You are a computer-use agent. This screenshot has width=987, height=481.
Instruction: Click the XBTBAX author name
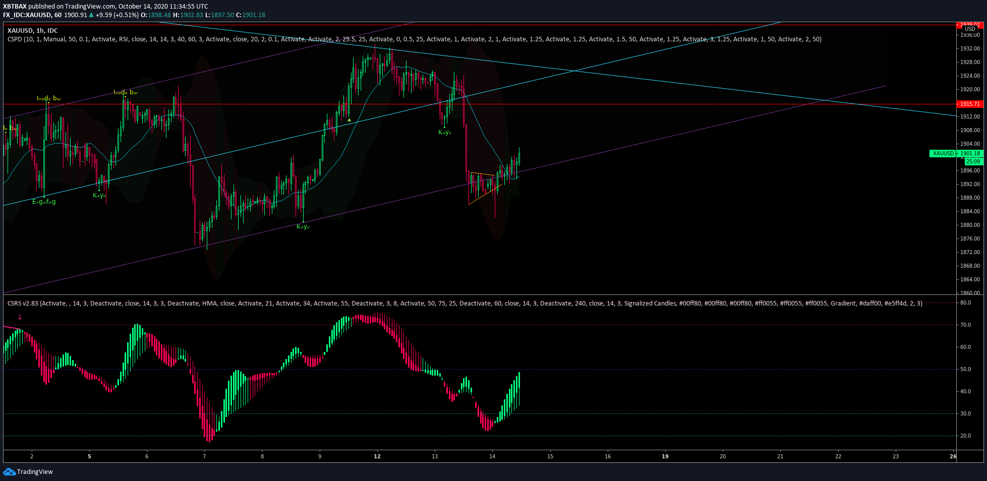pyautogui.click(x=15, y=7)
